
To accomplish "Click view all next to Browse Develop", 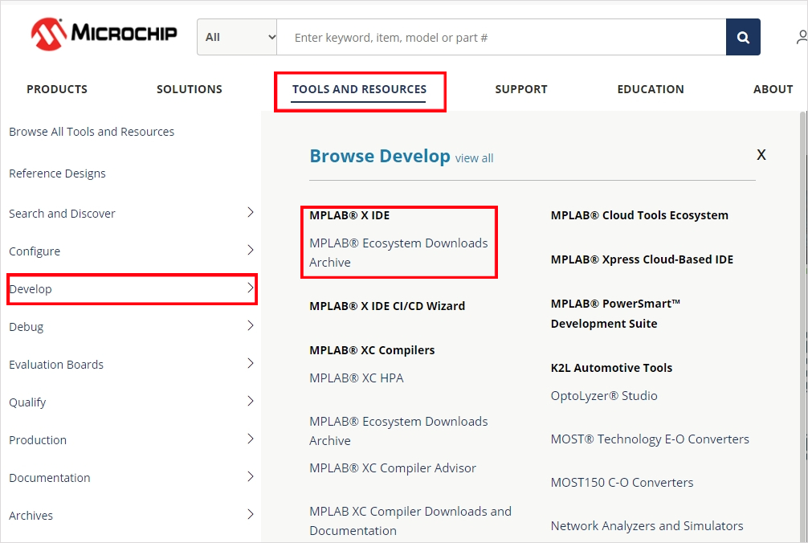I will 474,158.
